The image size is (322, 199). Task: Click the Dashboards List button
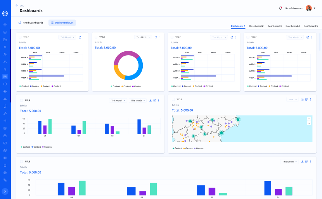click(62, 23)
